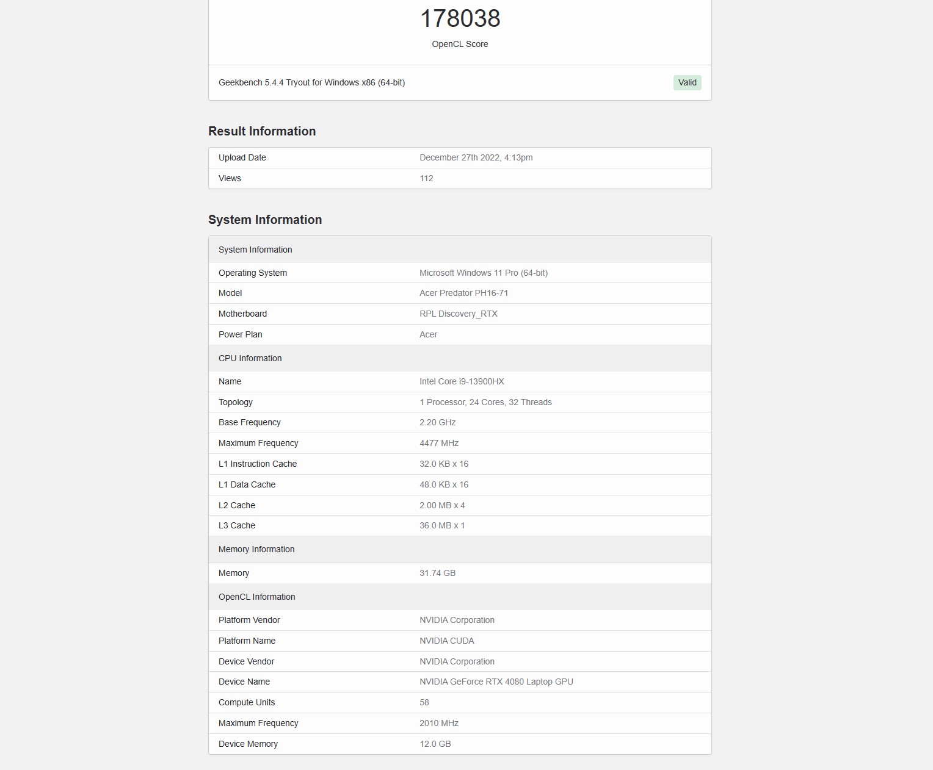
Task: Select the 2.20 GHz base frequency
Action: 437,422
